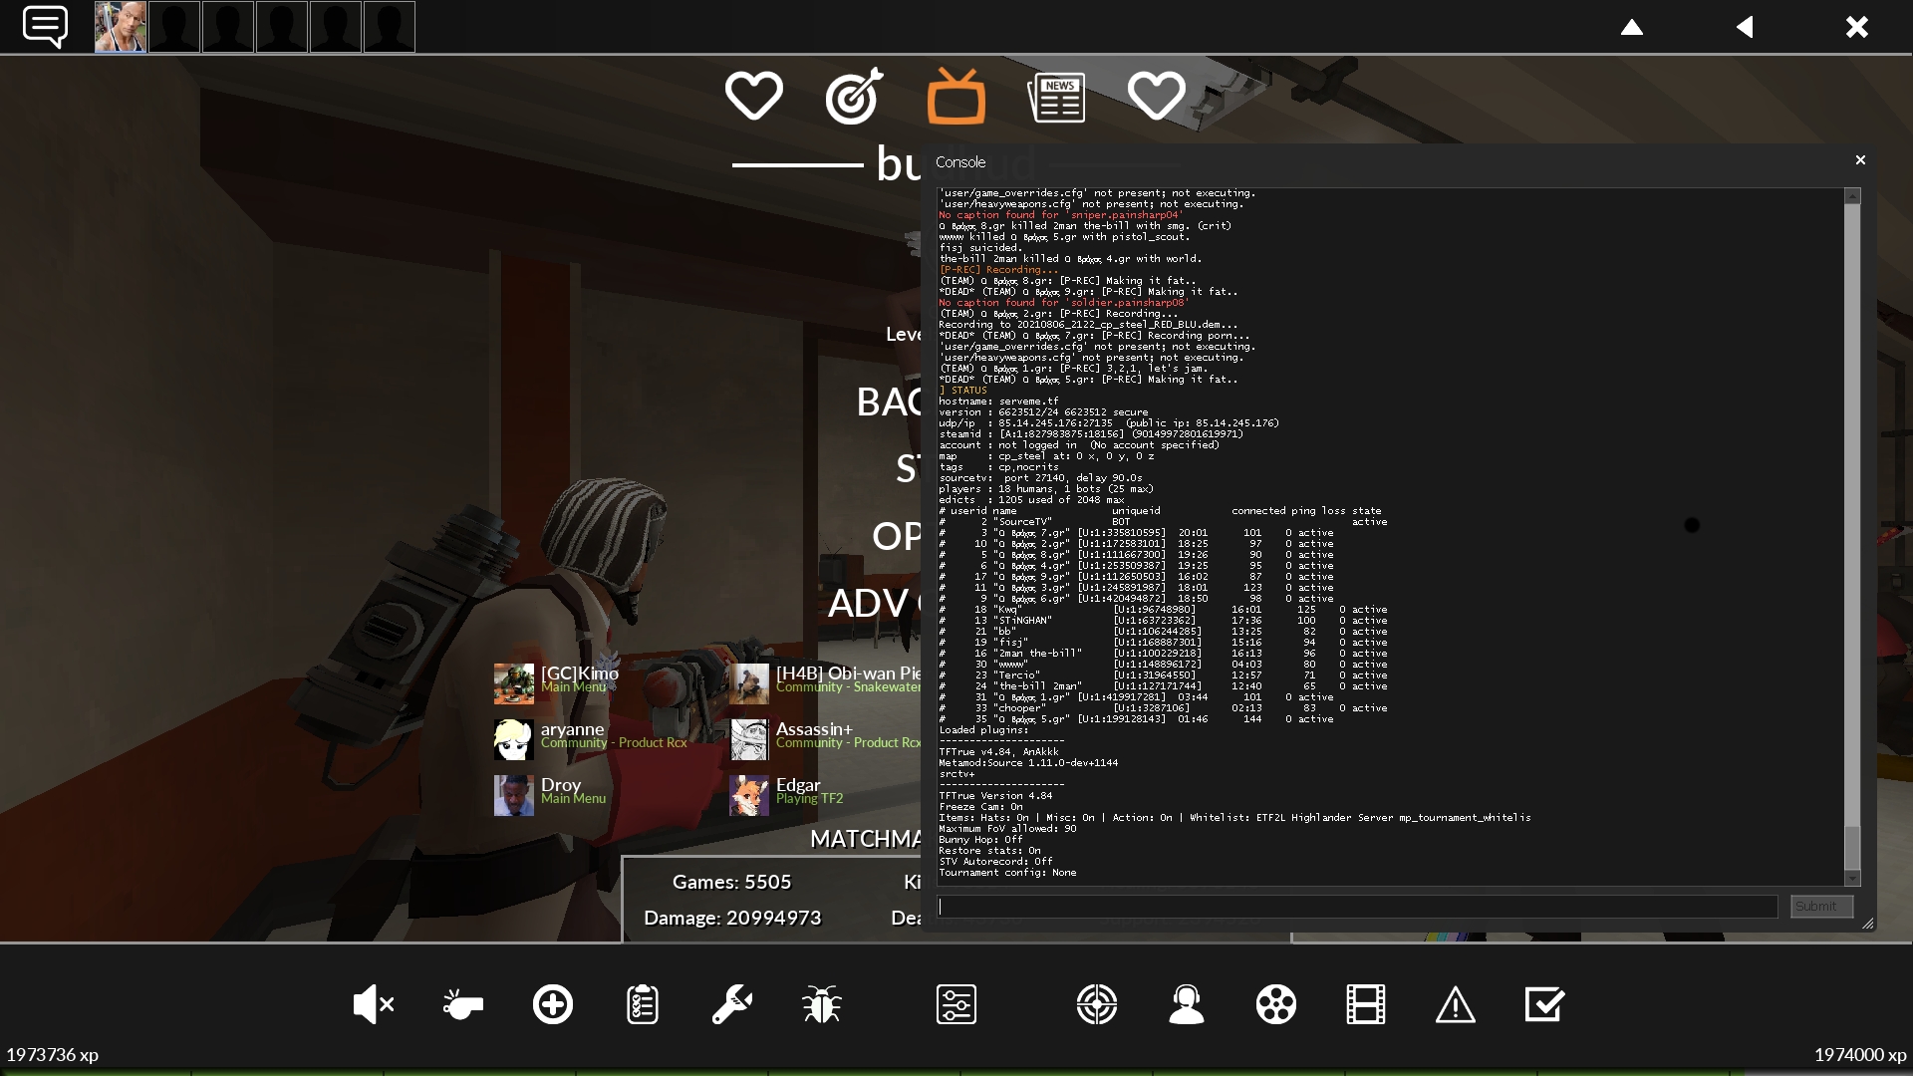Click the 'Damage: 20994973' stat text
This screenshot has width=1913, height=1076.
pyautogui.click(x=732, y=918)
